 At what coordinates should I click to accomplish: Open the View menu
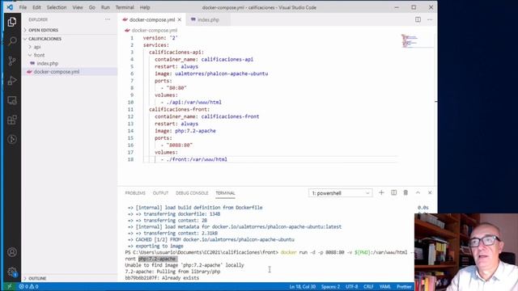coord(78,7)
